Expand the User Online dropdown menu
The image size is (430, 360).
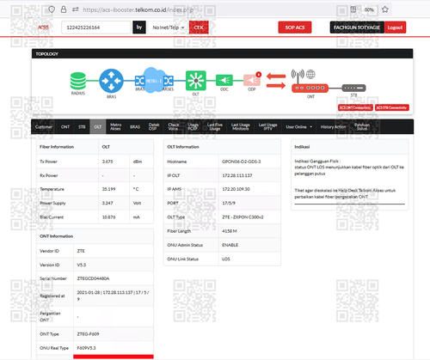(299, 126)
